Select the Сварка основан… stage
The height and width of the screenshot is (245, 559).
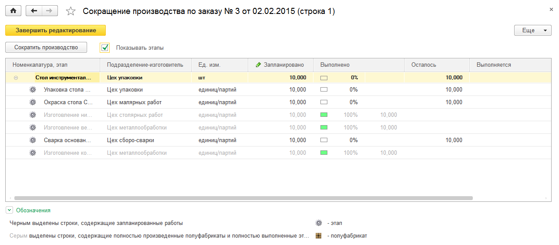point(67,140)
